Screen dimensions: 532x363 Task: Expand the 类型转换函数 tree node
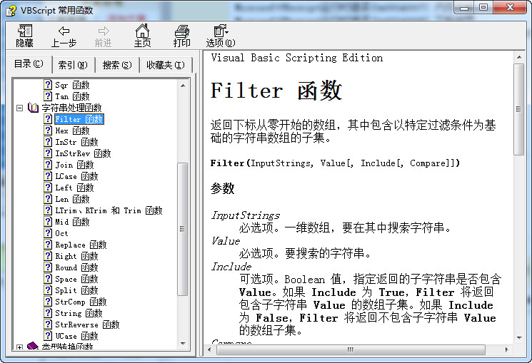click(x=20, y=347)
